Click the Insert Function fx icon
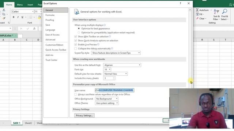The width and height of the screenshot is (234, 131). pos(34,28)
